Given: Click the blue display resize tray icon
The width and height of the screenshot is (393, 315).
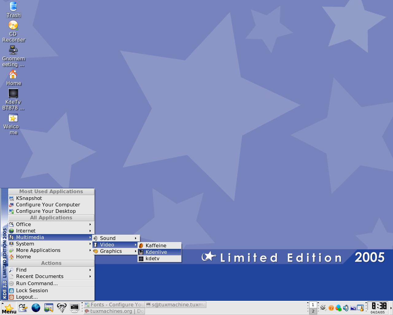Looking at the screenshot, I should [353, 308].
